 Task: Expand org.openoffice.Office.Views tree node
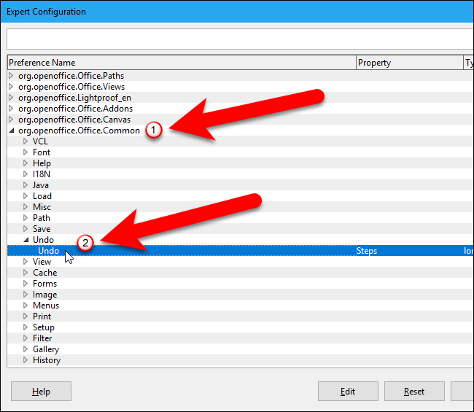(x=11, y=87)
